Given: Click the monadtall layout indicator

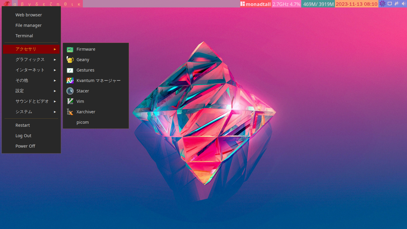Looking at the screenshot, I should tap(256, 4).
